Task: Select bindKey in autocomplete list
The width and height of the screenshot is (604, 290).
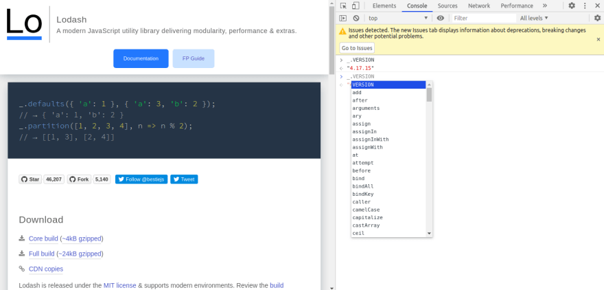Action: click(x=388, y=194)
